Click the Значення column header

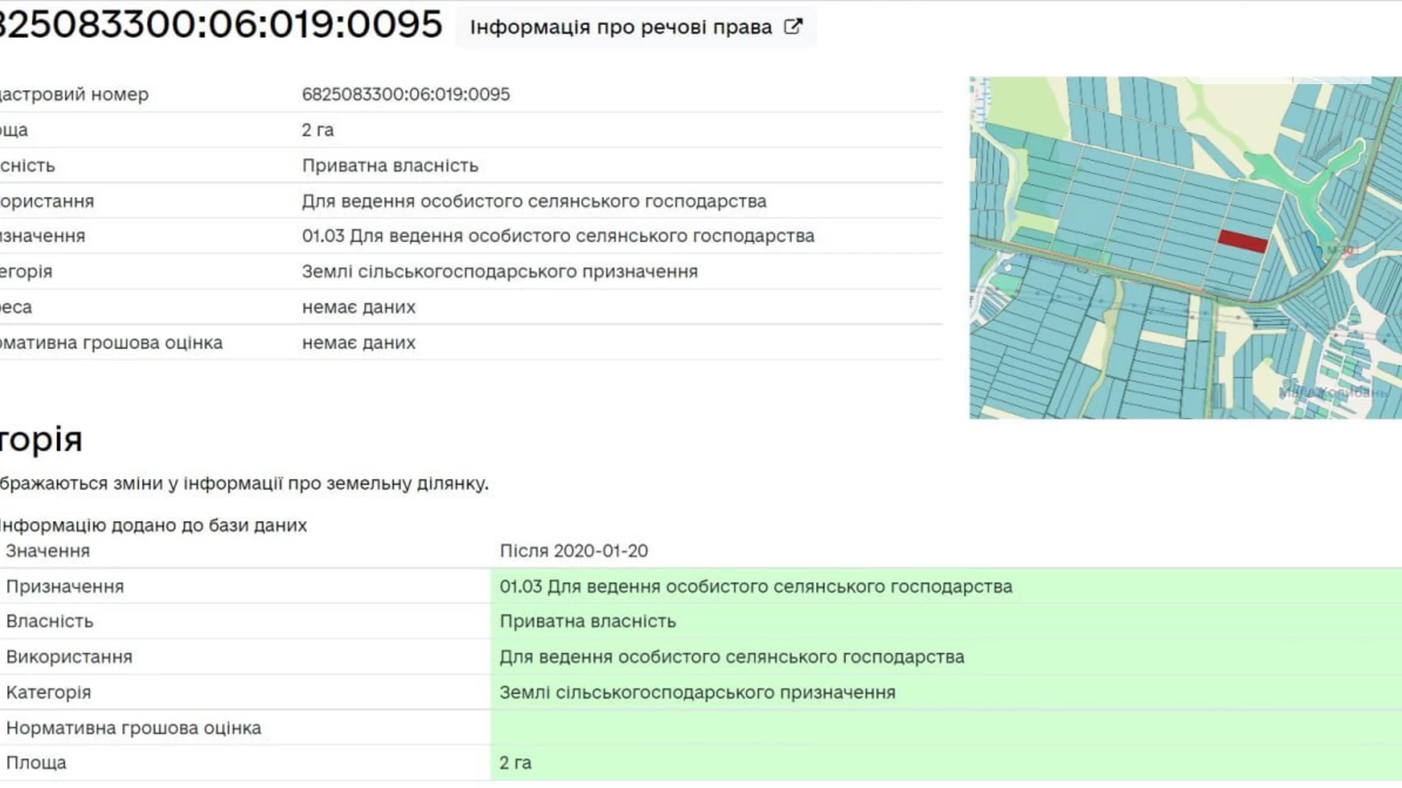[48, 552]
